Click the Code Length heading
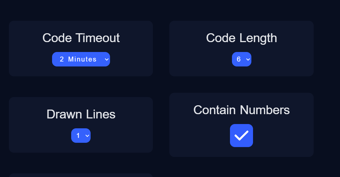 click(241, 38)
